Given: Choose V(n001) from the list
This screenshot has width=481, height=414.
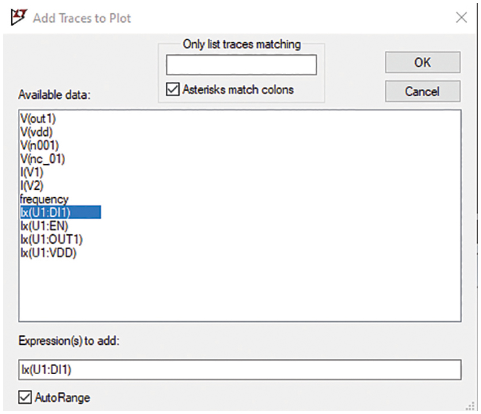Looking at the screenshot, I should pyautogui.click(x=39, y=145).
